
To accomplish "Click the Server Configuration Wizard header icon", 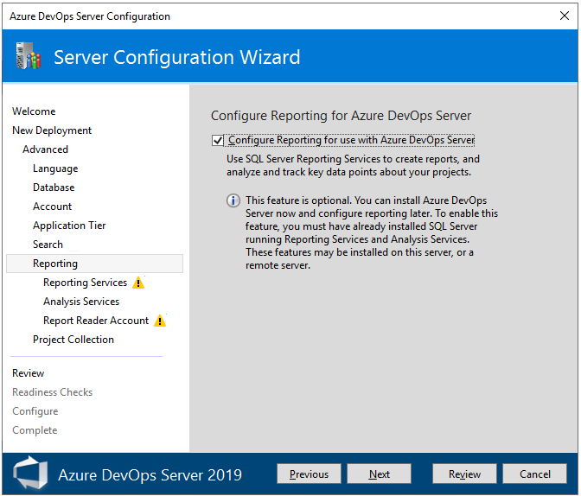I will pyautogui.click(x=29, y=58).
